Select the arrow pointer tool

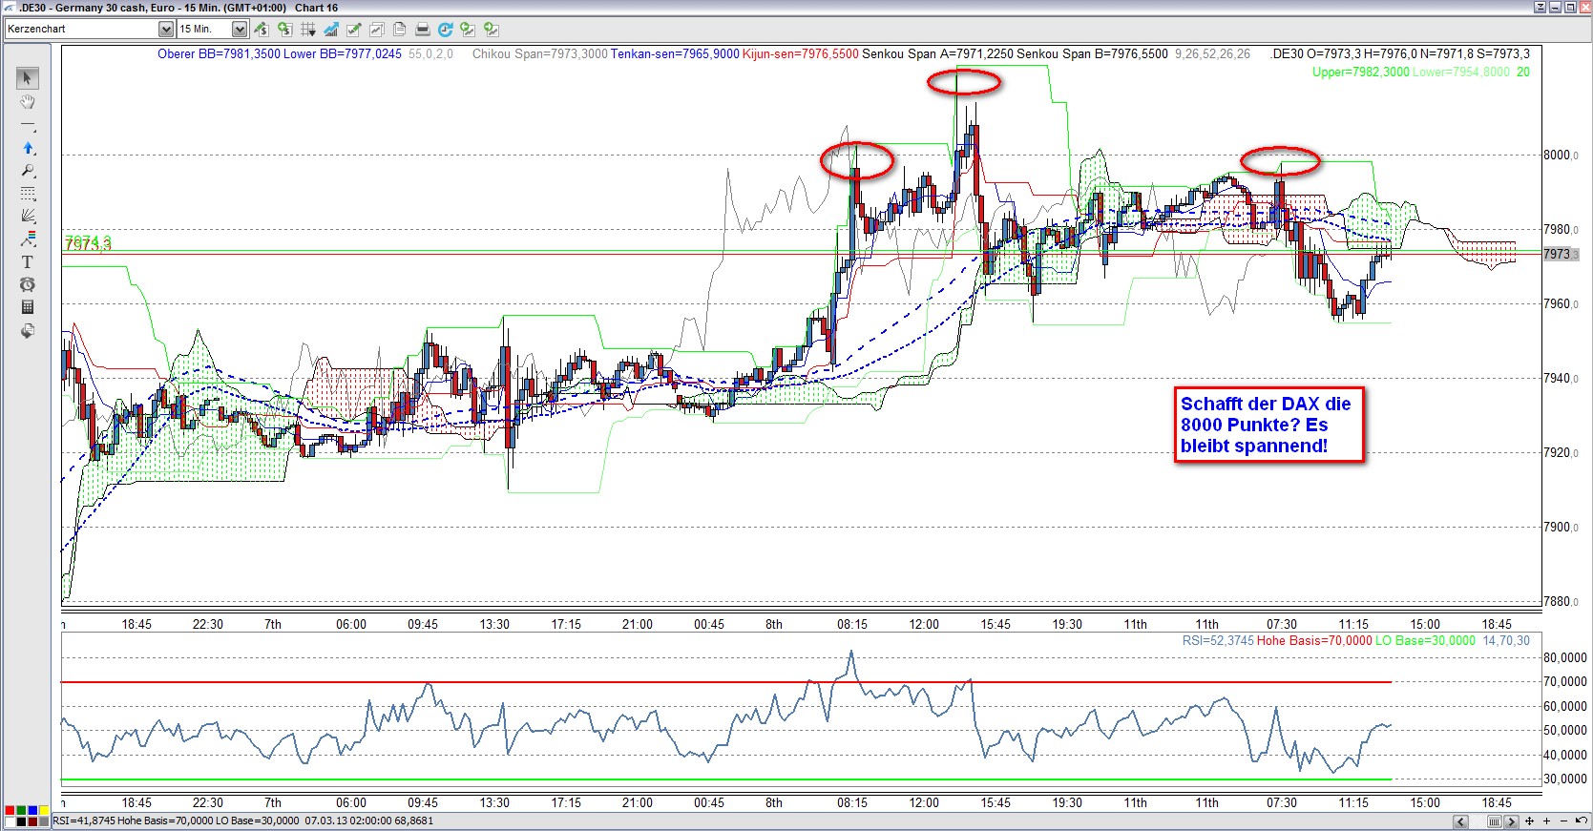pyautogui.click(x=27, y=78)
